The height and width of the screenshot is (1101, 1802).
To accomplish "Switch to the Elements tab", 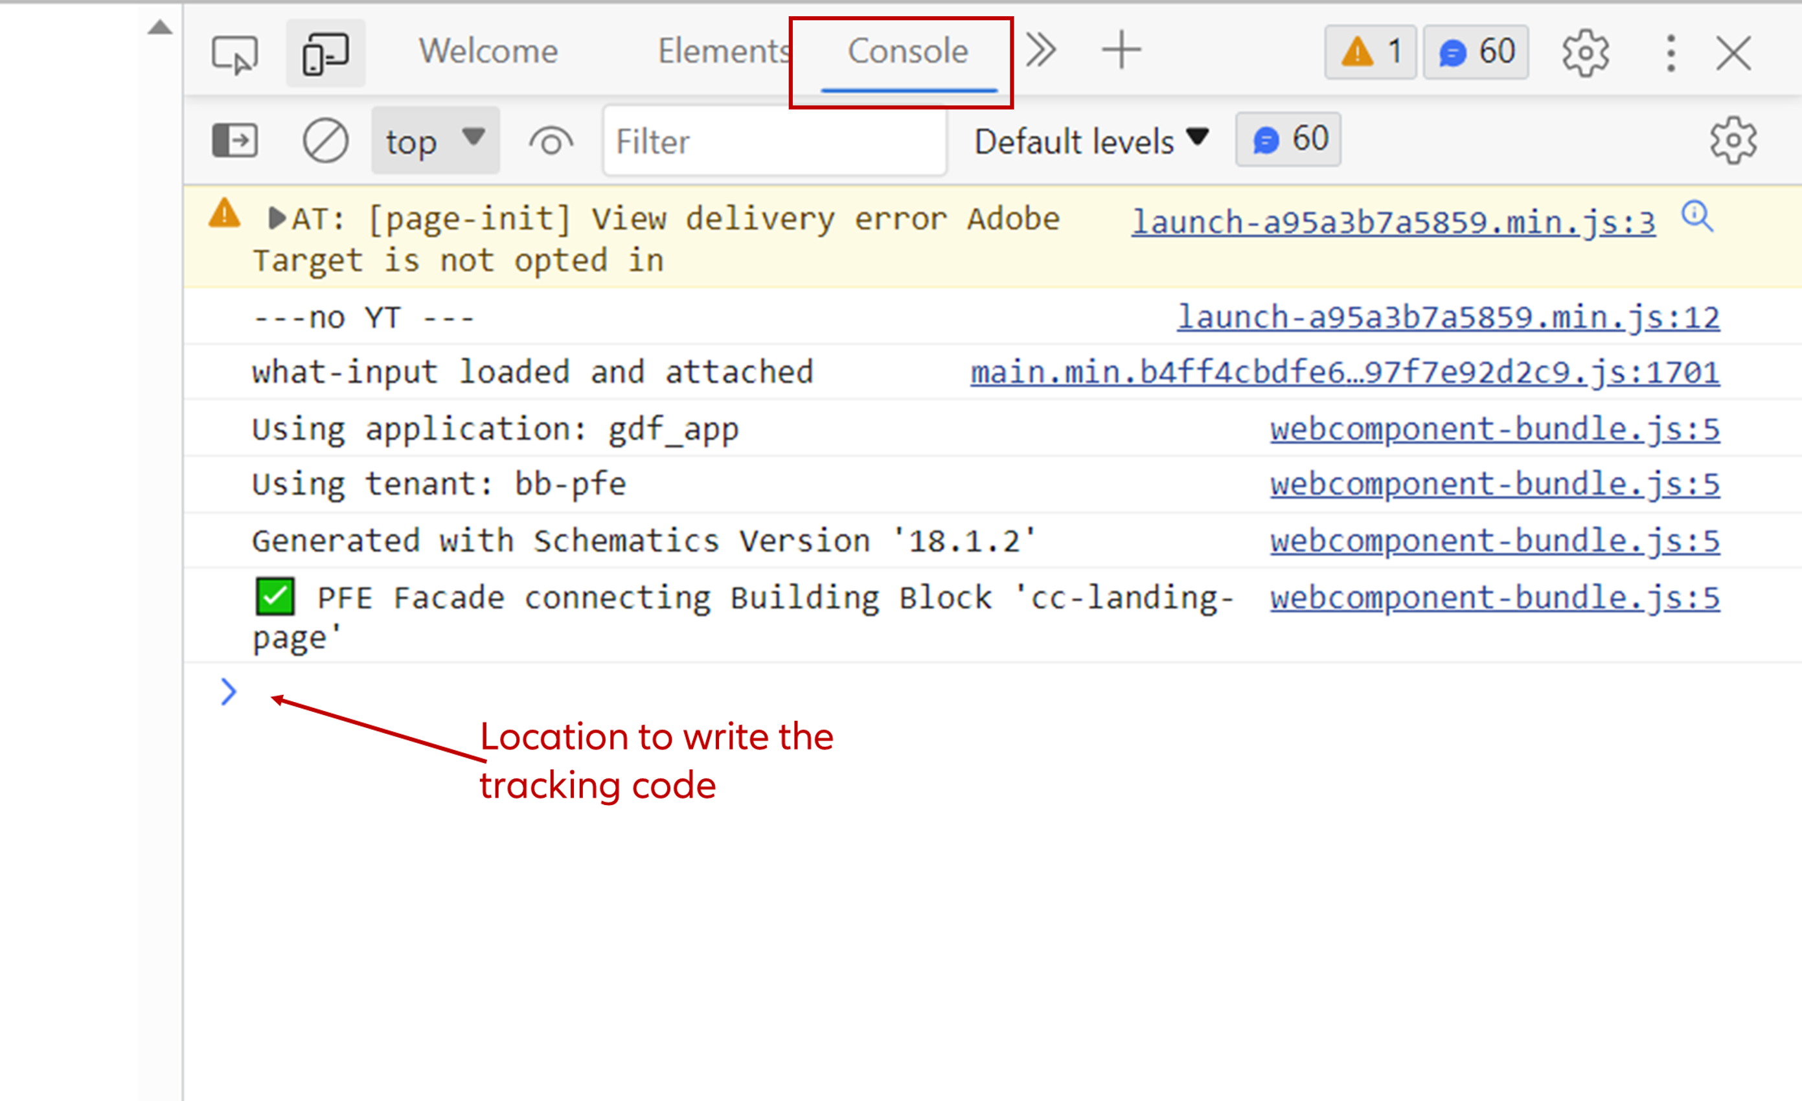I will tap(725, 51).
